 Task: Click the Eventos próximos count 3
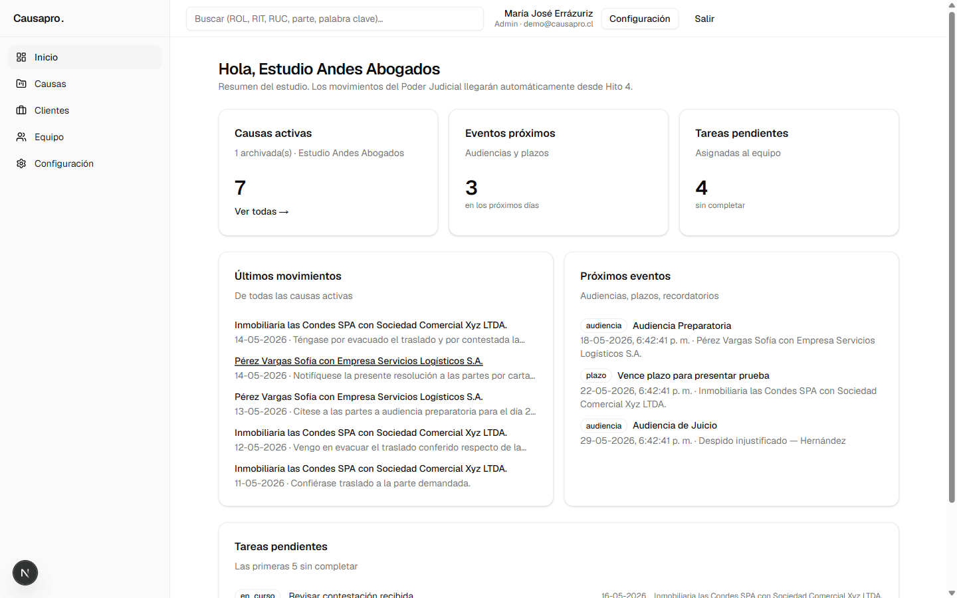471,187
